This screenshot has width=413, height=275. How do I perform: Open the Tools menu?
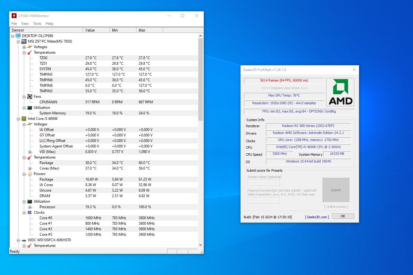click(37, 24)
